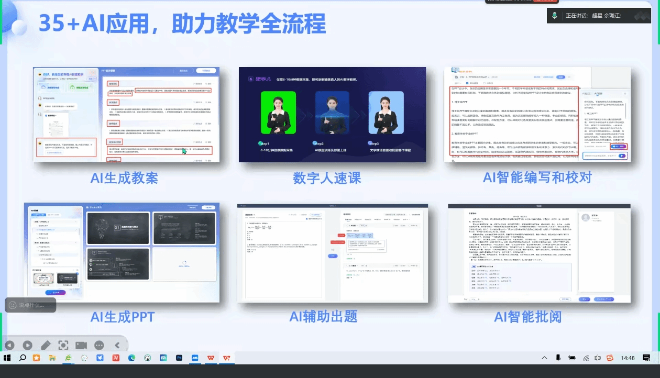Click the 数字人速课 screenshot thumbnail
This screenshot has width=660, height=378.
pos(333,115)
